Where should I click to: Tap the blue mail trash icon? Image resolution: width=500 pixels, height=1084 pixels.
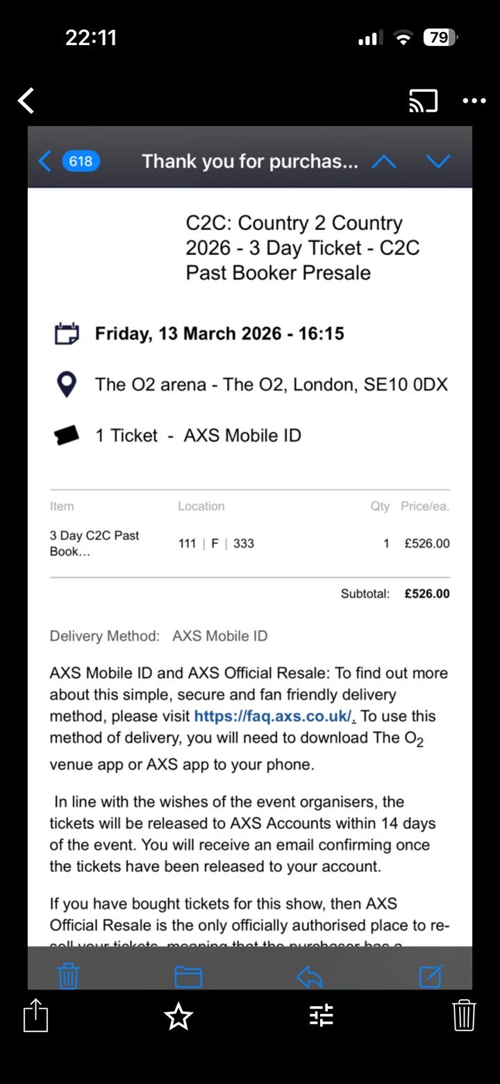click(68, 975)
